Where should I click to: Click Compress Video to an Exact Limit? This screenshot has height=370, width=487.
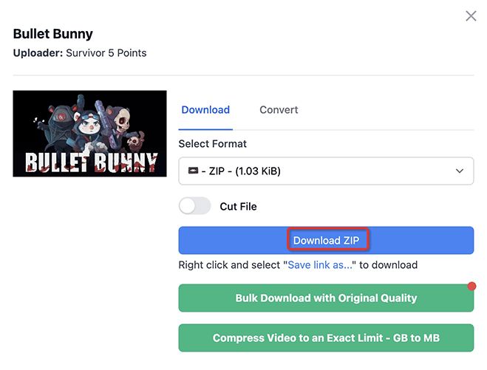tap(326, 338)
